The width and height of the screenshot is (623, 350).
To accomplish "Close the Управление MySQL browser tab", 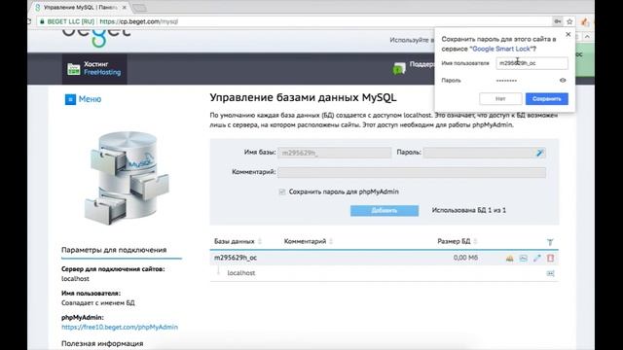I will tap(125, 8).
